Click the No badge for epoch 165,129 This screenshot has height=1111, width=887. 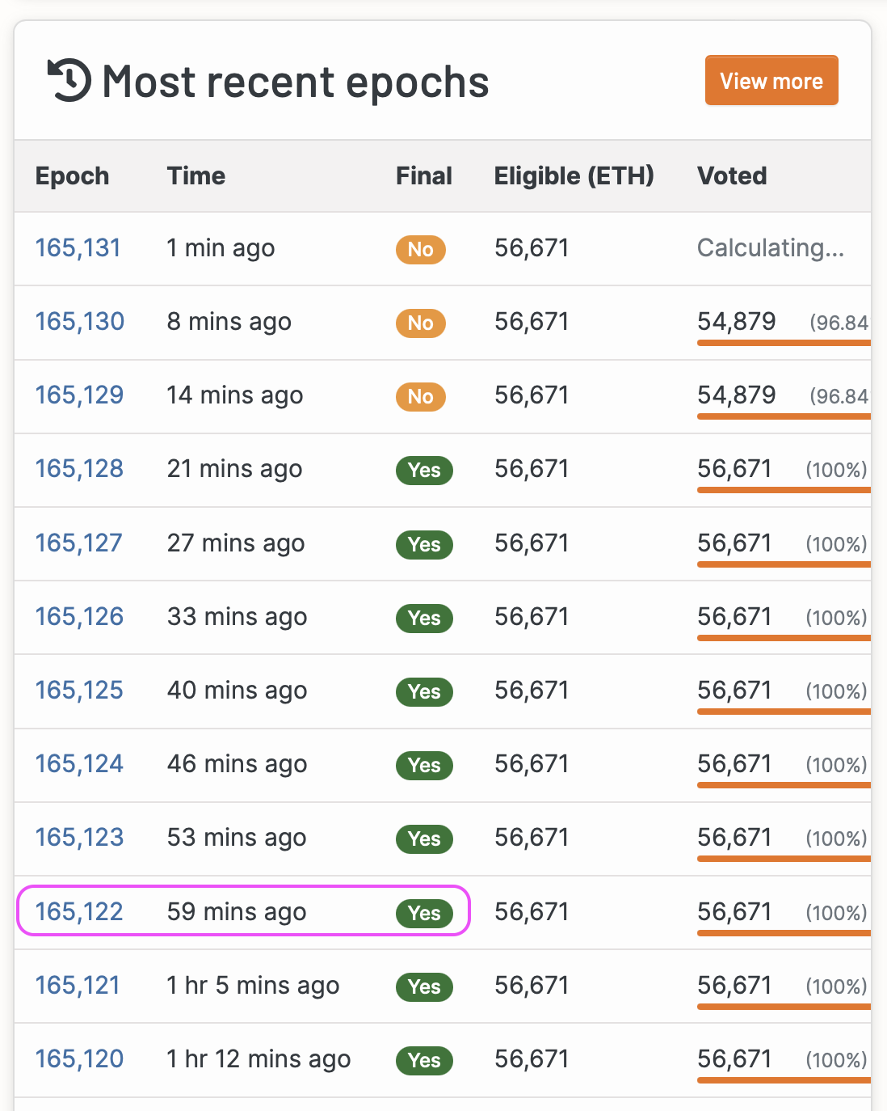click(420, 396)
